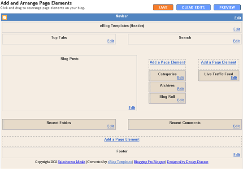Click the Categories widget title

coord(167,74)
